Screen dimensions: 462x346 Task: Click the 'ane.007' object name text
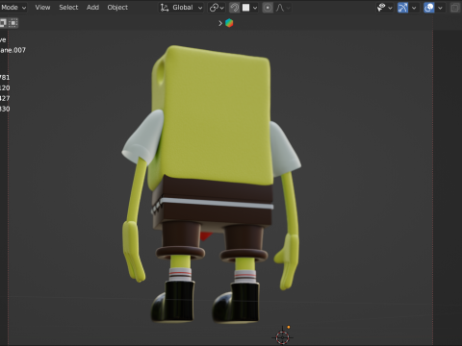click(13, 50)
